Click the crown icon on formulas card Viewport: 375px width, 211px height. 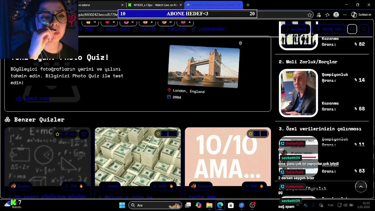click(84, 134)
